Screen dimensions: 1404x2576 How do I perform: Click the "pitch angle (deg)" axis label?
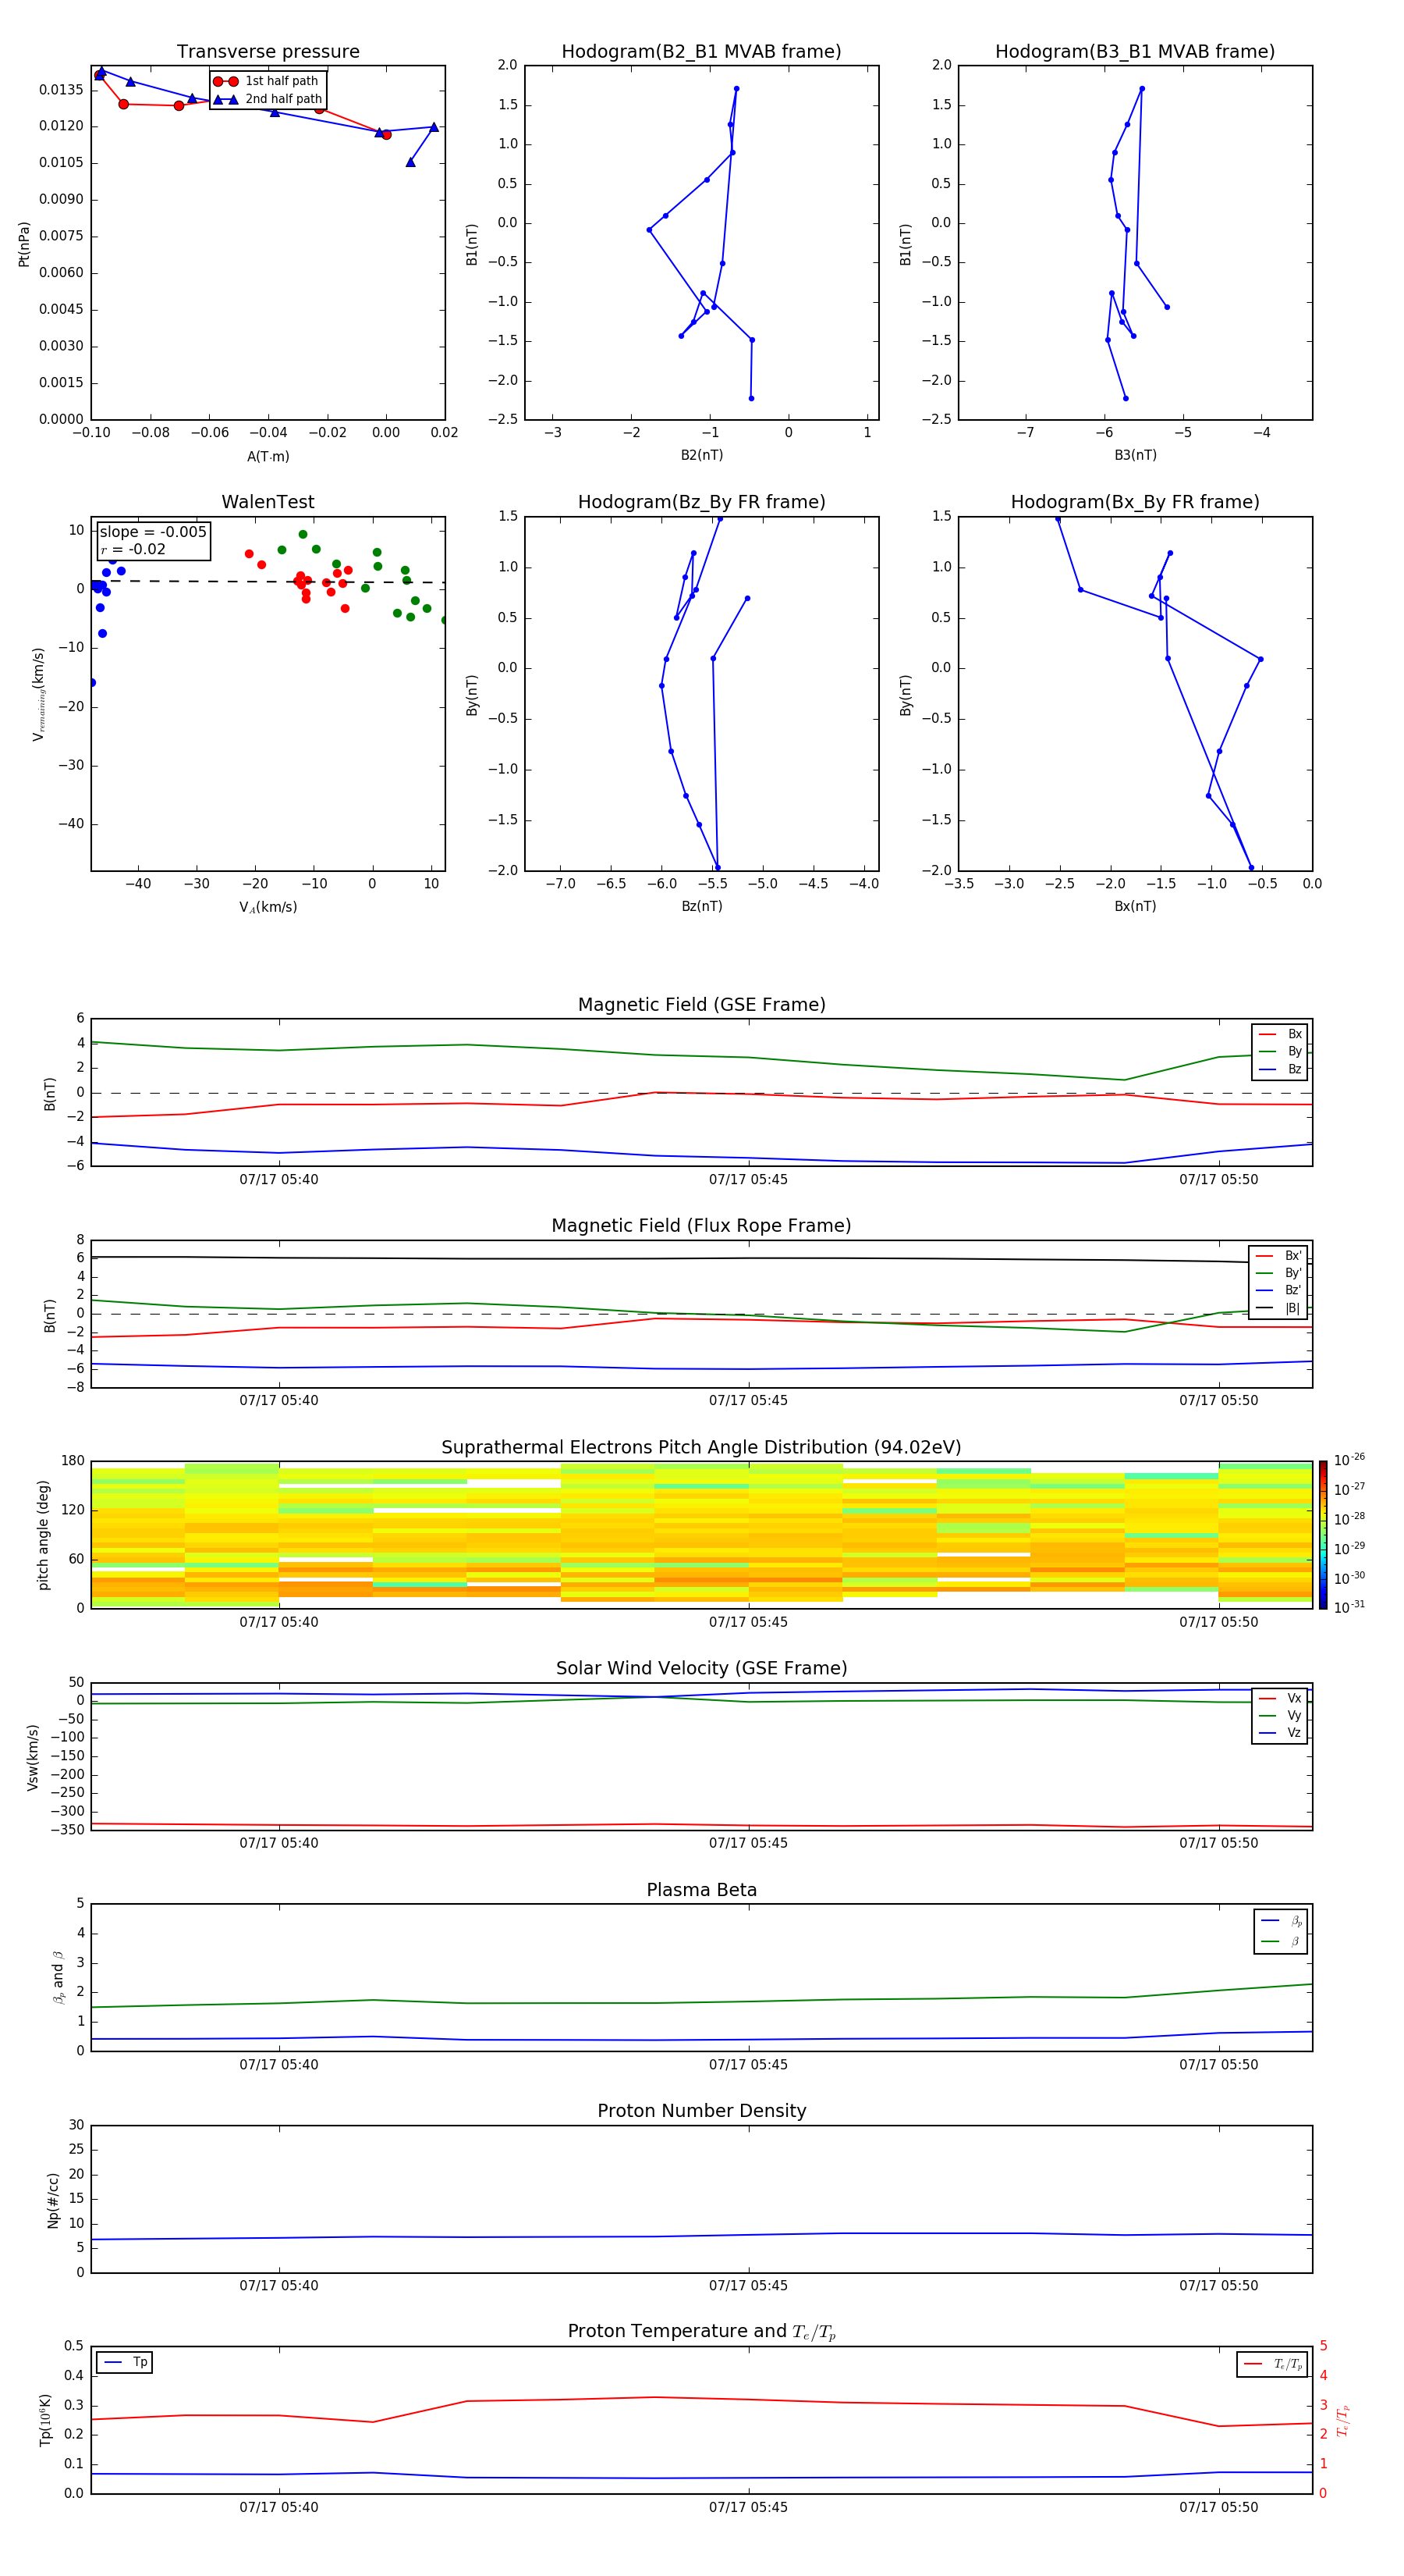(43, 1535)
